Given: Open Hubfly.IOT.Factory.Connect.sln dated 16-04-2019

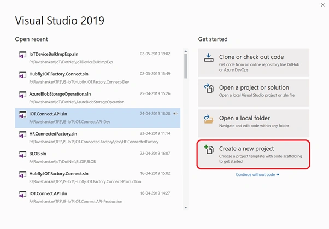Looking at the screenshot, I should pos(98,178).
